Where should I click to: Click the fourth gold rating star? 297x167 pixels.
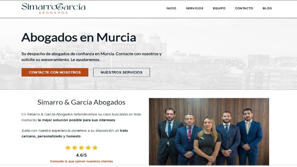(x=88, y=147)
